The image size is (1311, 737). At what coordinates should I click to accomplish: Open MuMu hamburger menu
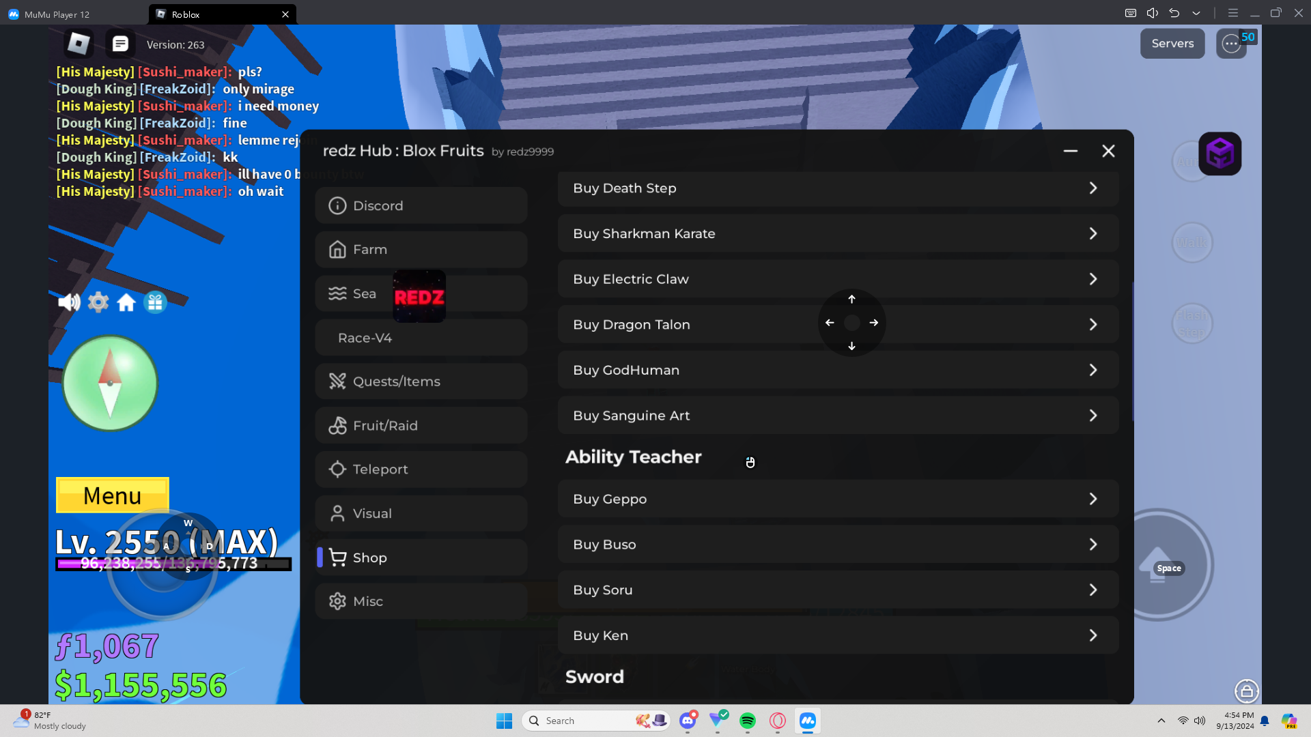pyautogui.click(x=1233, y=13)
